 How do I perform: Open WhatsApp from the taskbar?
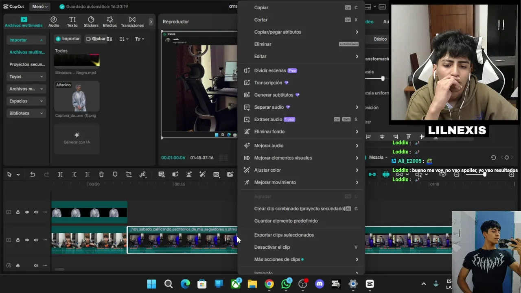coord(286,284)
